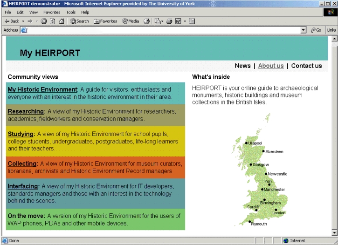Click the Done status bar page icon
The height and width of the screenshot is (245, 338).
click(5, 241)
